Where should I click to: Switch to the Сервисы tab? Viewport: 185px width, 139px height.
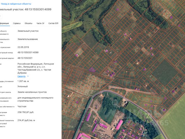click(17, 23)
